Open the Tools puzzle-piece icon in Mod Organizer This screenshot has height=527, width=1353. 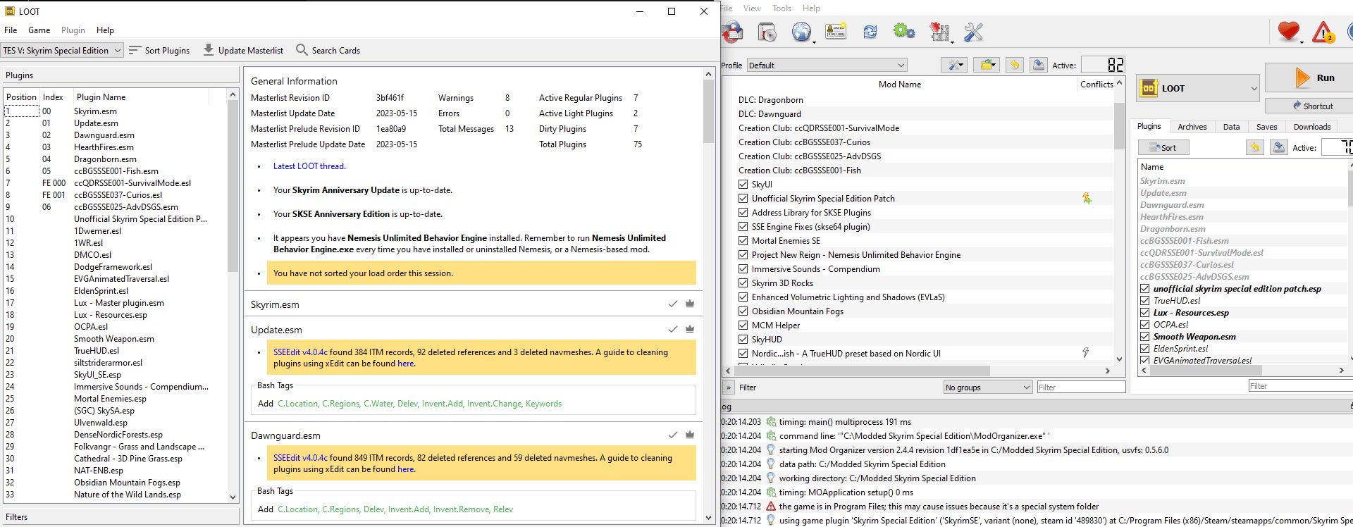(939, 32)
